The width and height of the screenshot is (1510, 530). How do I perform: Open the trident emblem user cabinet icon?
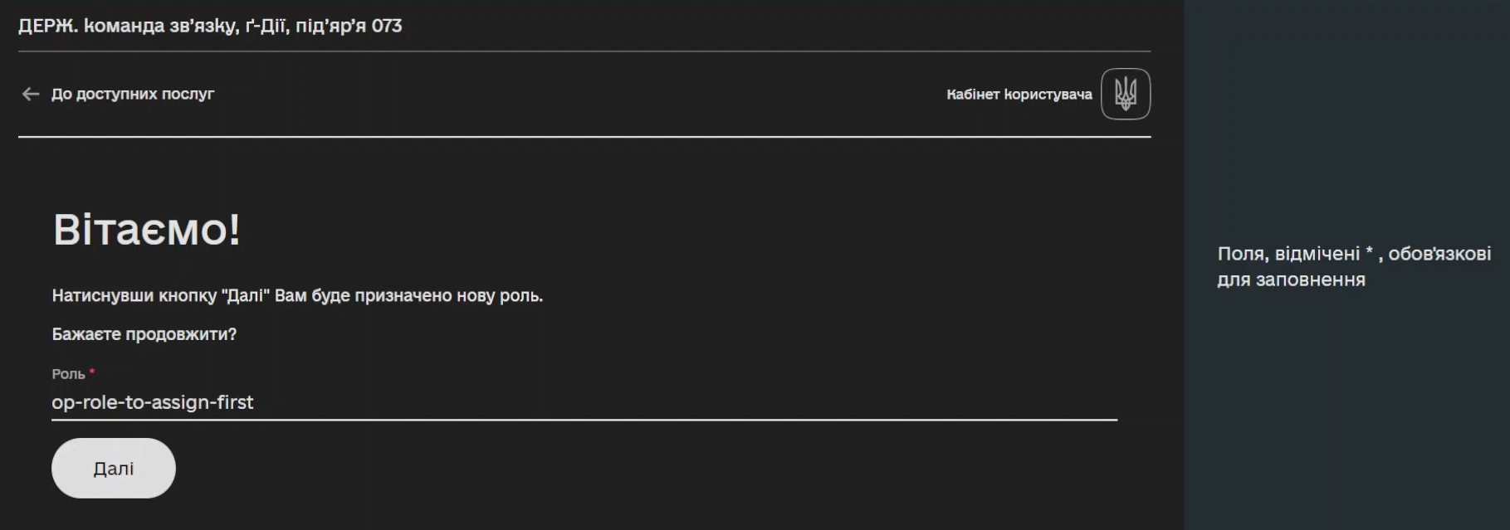[x=1126, y=94]
